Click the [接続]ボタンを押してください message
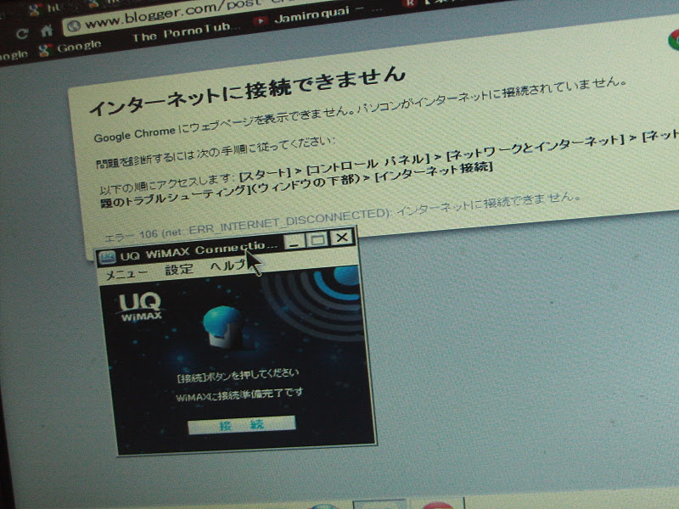Viewport: 679px width, 509px height. click(238, 375)
